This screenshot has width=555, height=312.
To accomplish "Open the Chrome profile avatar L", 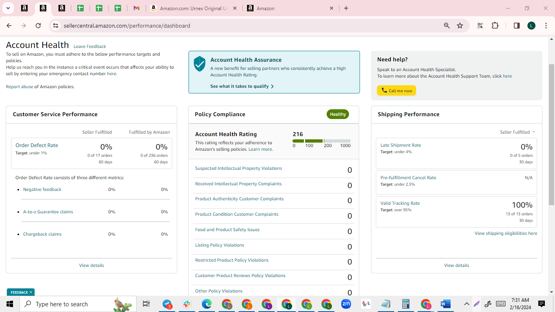I will click(531, 26).
